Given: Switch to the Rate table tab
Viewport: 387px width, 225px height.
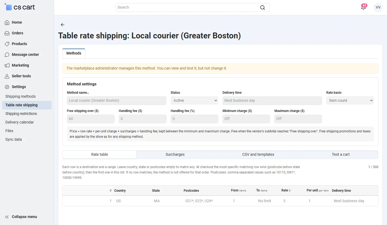Looking at the screenshot, I should tap(100, 154).
